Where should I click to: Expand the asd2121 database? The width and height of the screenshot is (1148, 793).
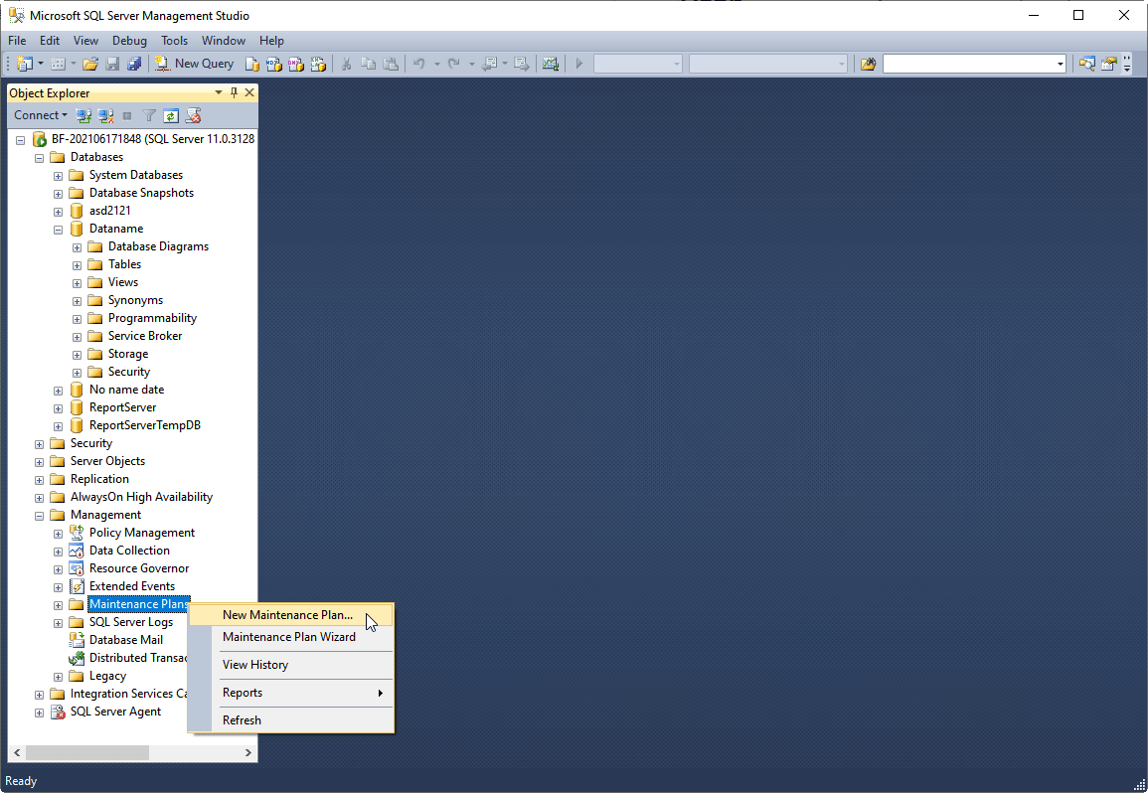click(58, 212)
